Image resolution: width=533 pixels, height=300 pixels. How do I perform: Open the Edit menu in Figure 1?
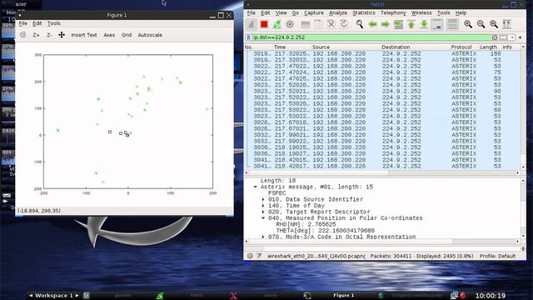[x=37, y=23]
